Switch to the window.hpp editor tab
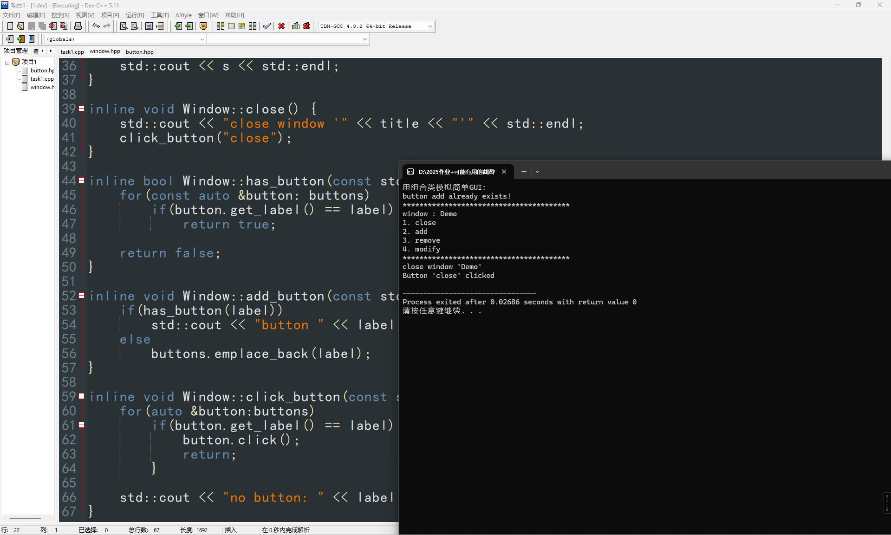Viewport: 891px width, 535px height. (105, 51)
